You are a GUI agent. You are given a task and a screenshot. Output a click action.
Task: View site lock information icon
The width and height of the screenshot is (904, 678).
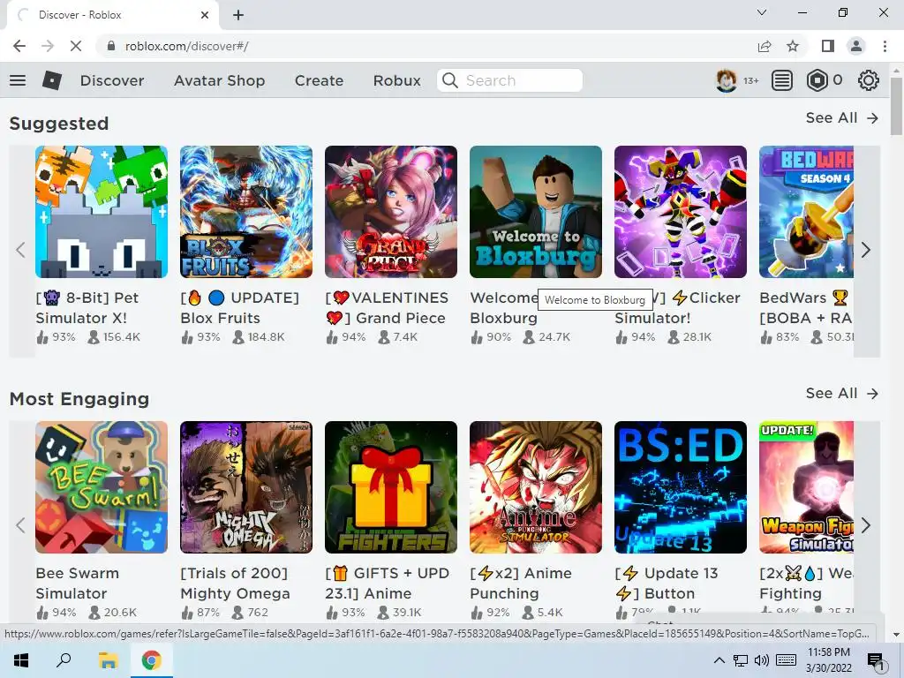[x=111, y=46]
